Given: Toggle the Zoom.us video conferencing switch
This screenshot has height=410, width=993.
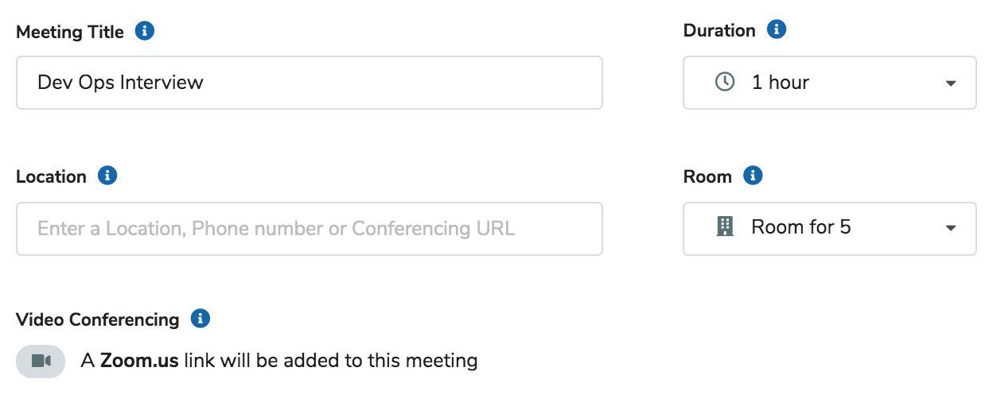Looking at the screenshot, I should coord(41,361).
